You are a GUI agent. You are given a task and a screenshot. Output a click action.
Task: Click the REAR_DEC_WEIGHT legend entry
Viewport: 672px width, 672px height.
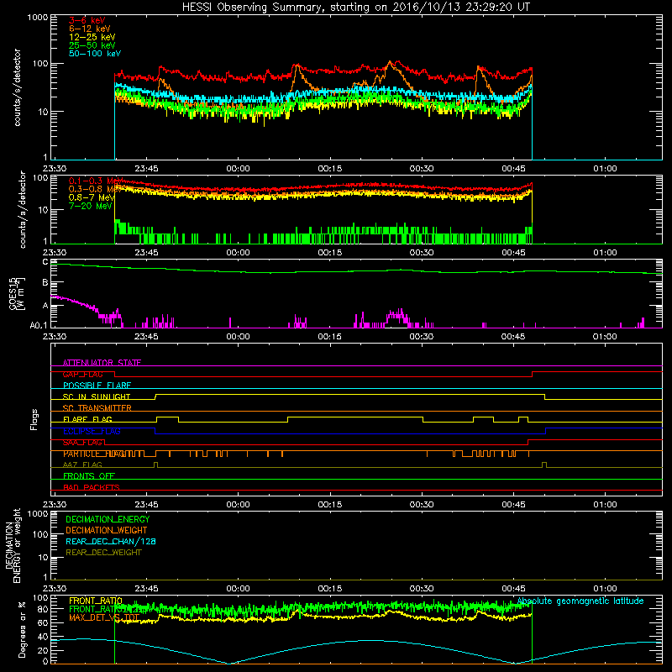pos(103,553)
